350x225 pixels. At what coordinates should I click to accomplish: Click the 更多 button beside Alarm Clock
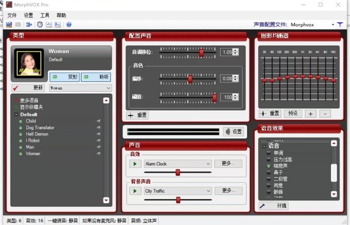(x=228, y=163)
